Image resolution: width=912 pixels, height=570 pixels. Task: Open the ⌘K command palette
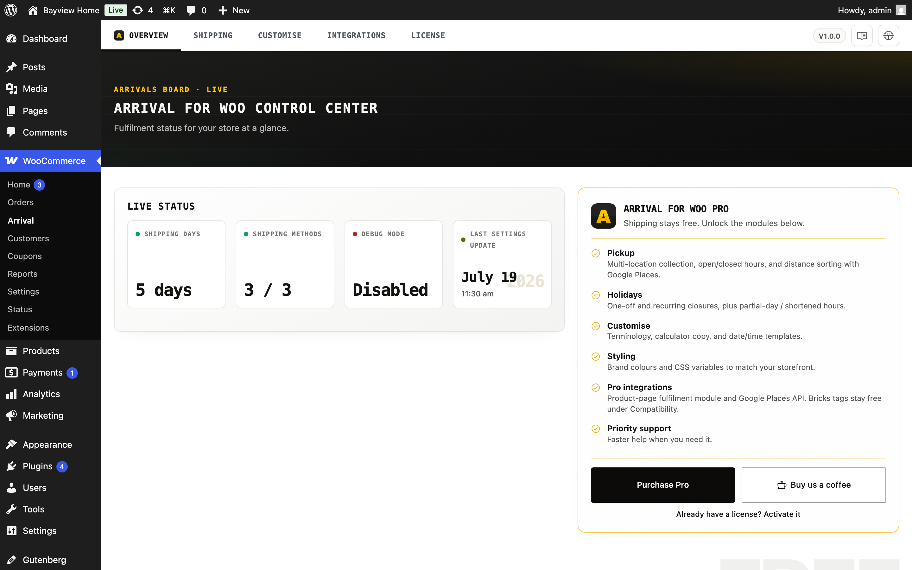tap(169, 10)
